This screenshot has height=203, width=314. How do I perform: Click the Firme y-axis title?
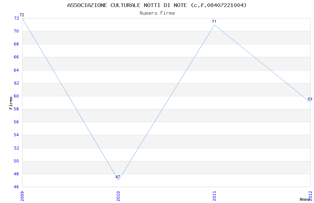click(x=11, y=103)
